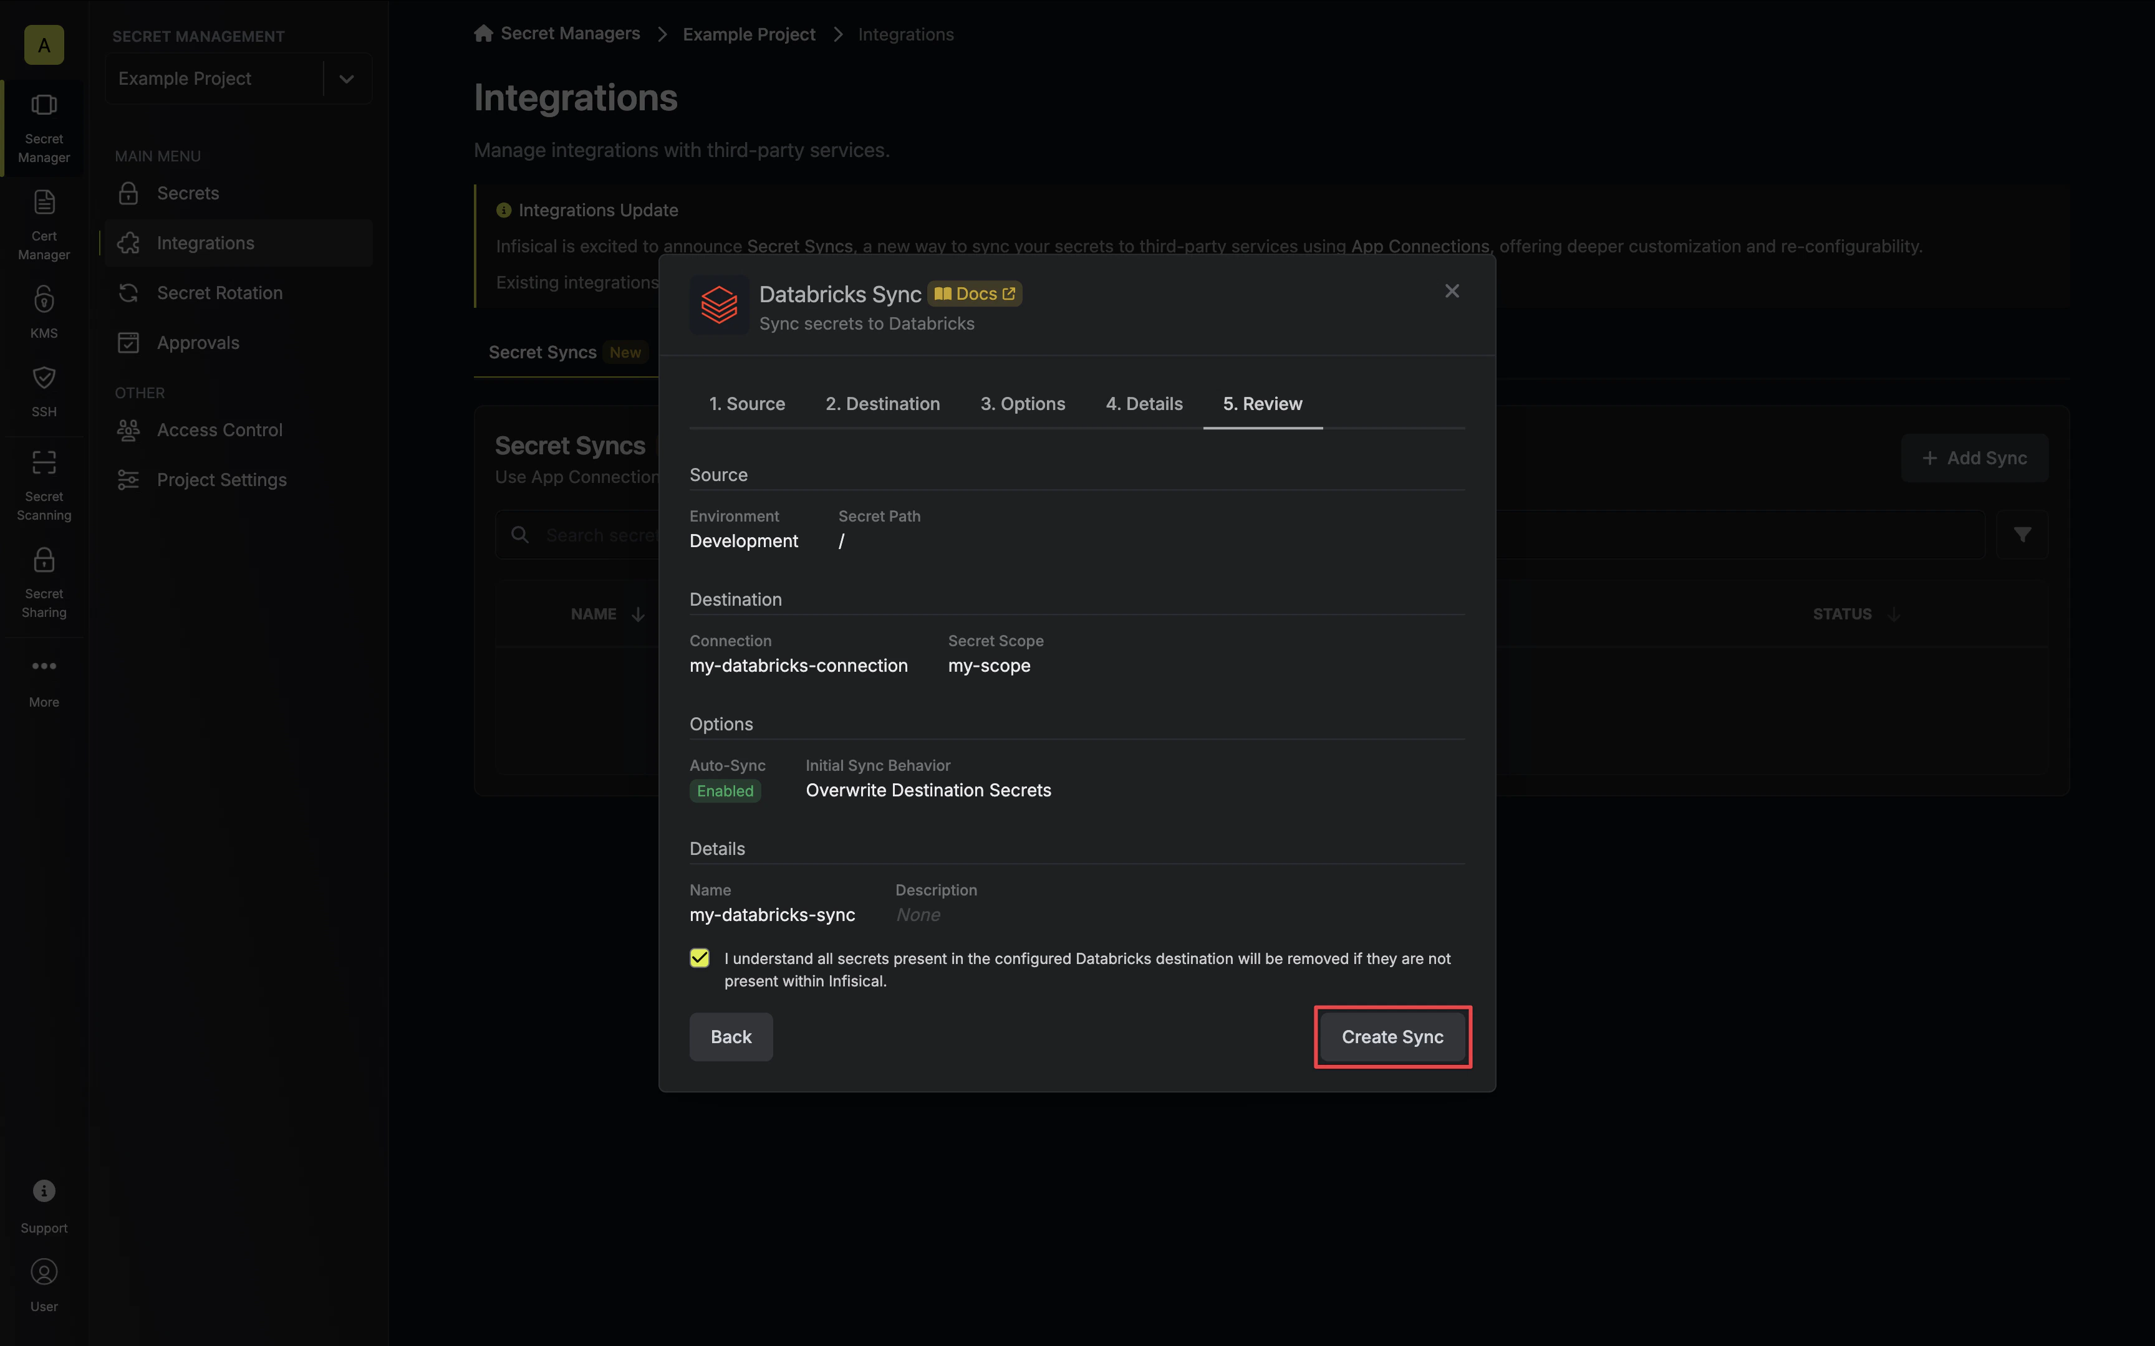
Task: Follow the Secret Syncs announcement link
Action: 799,247
